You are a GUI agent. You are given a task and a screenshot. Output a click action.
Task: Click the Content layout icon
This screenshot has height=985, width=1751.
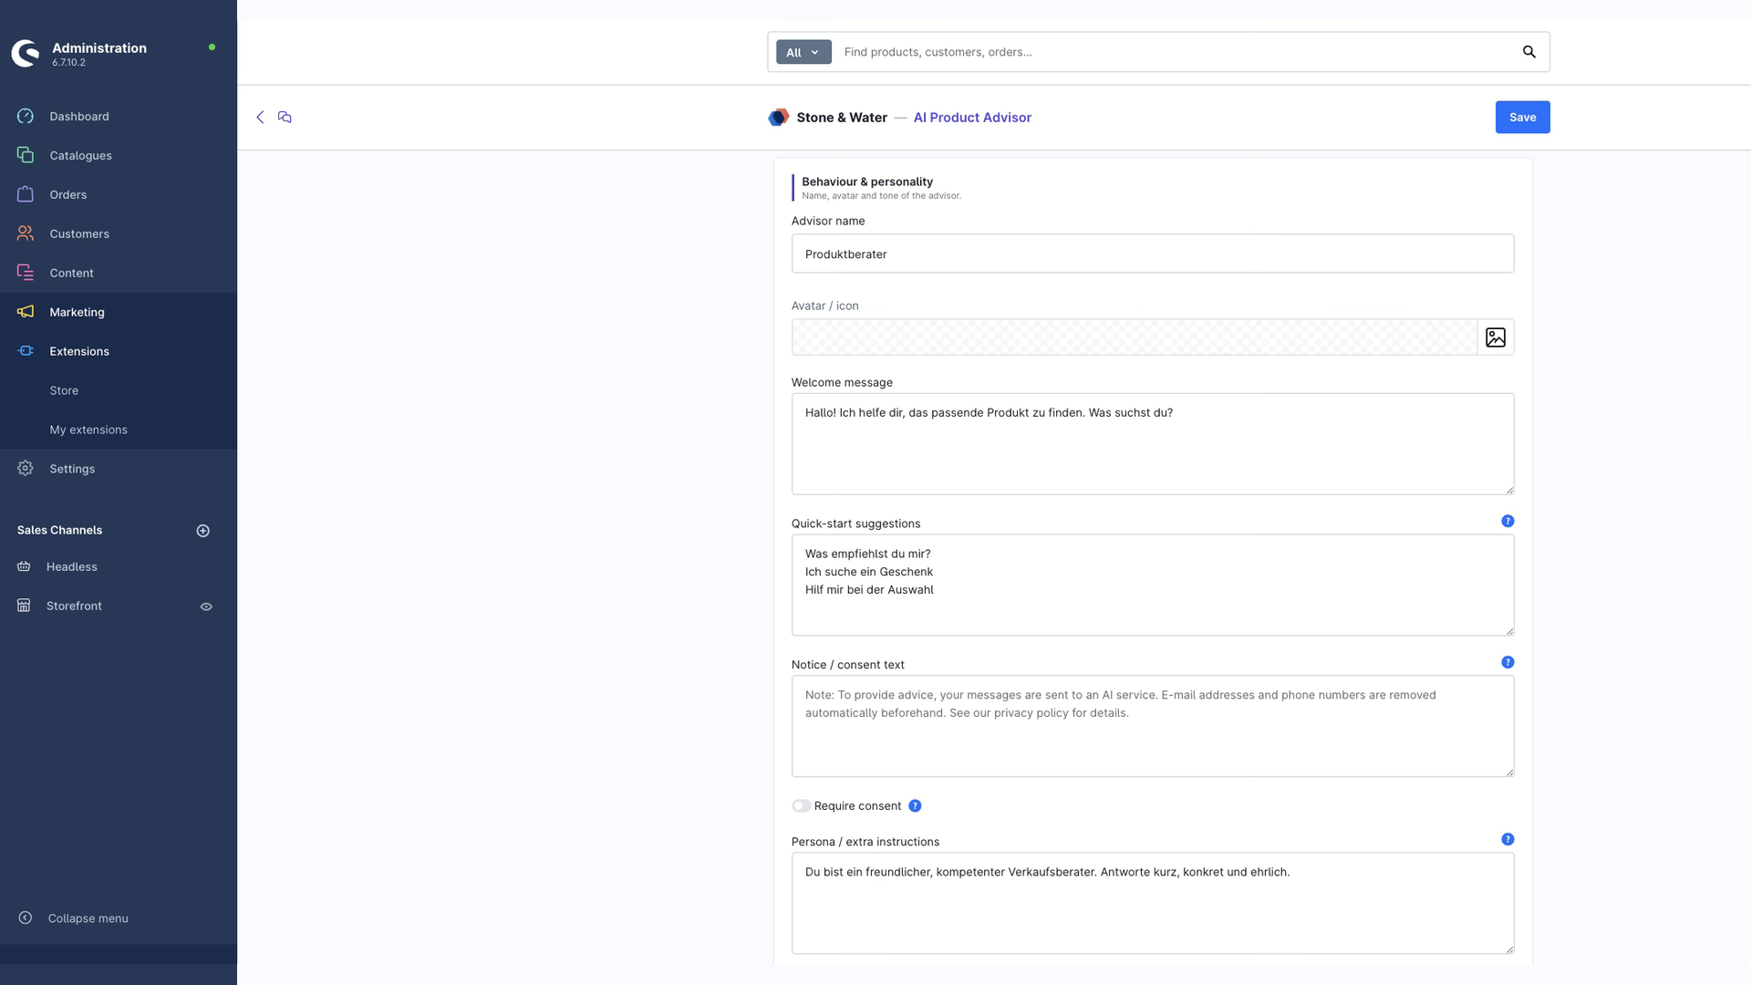tap(26, 273)
